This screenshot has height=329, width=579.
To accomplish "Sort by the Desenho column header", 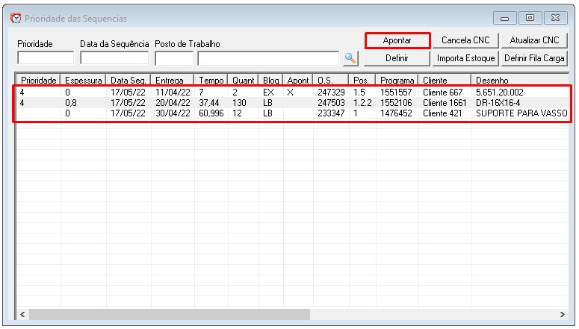I will pyautogui.click(x=520, y=80).
